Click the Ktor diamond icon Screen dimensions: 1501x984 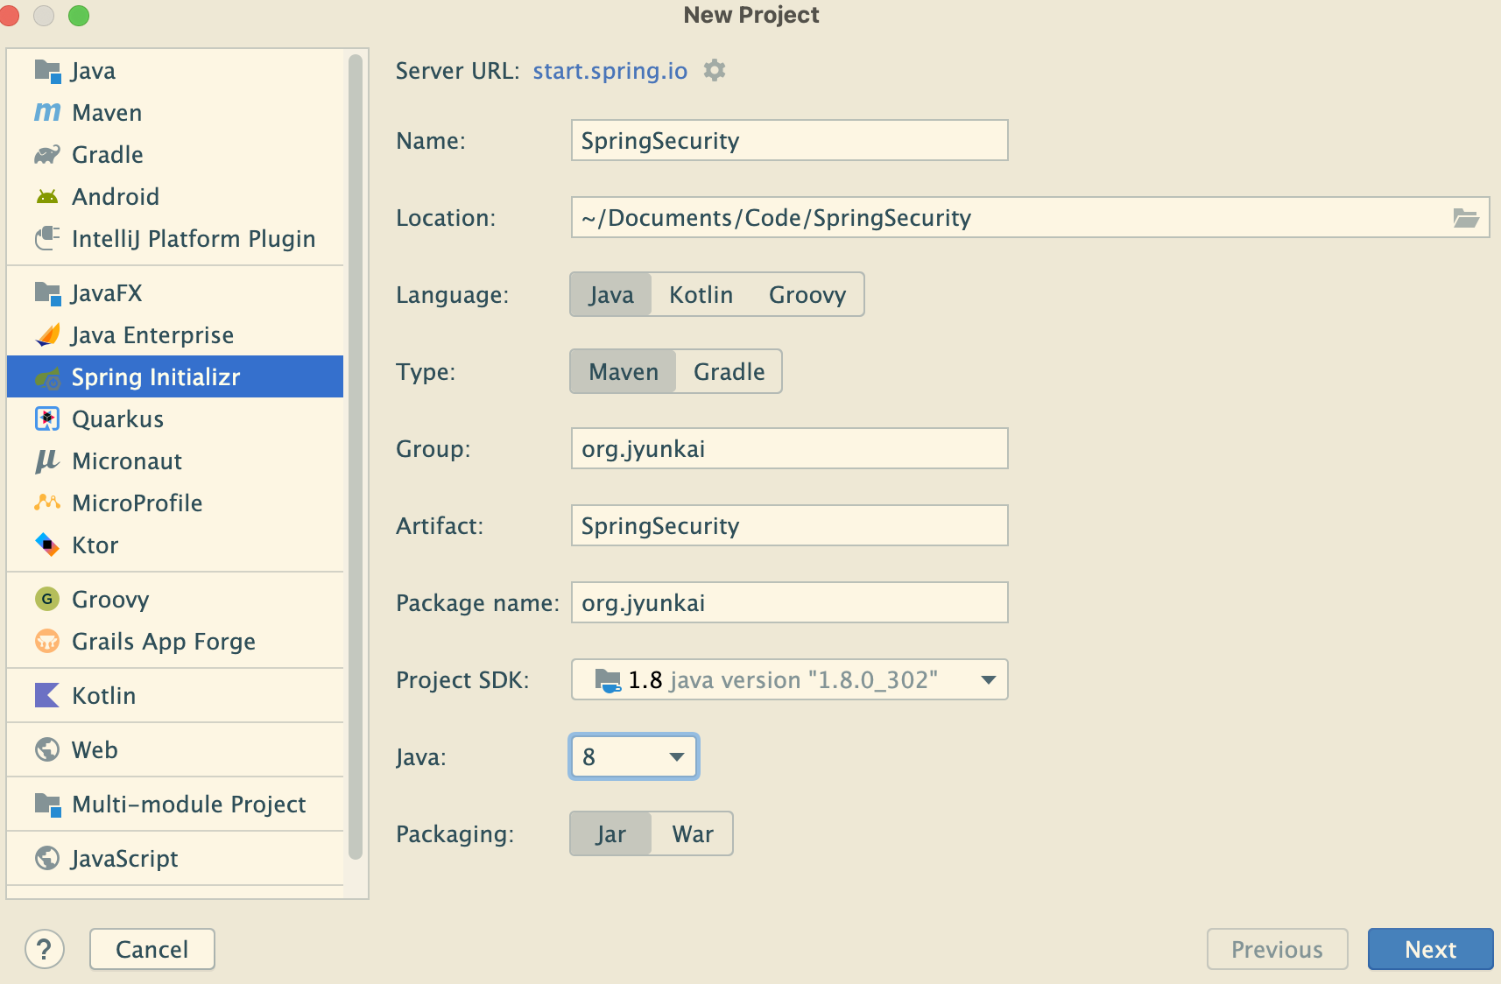coord(47,545)
